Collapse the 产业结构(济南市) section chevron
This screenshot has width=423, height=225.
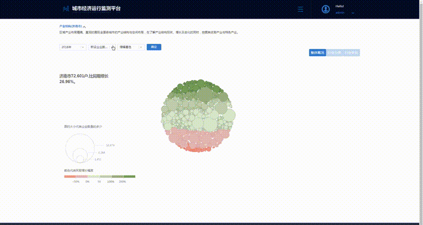[x=84, y=27]
